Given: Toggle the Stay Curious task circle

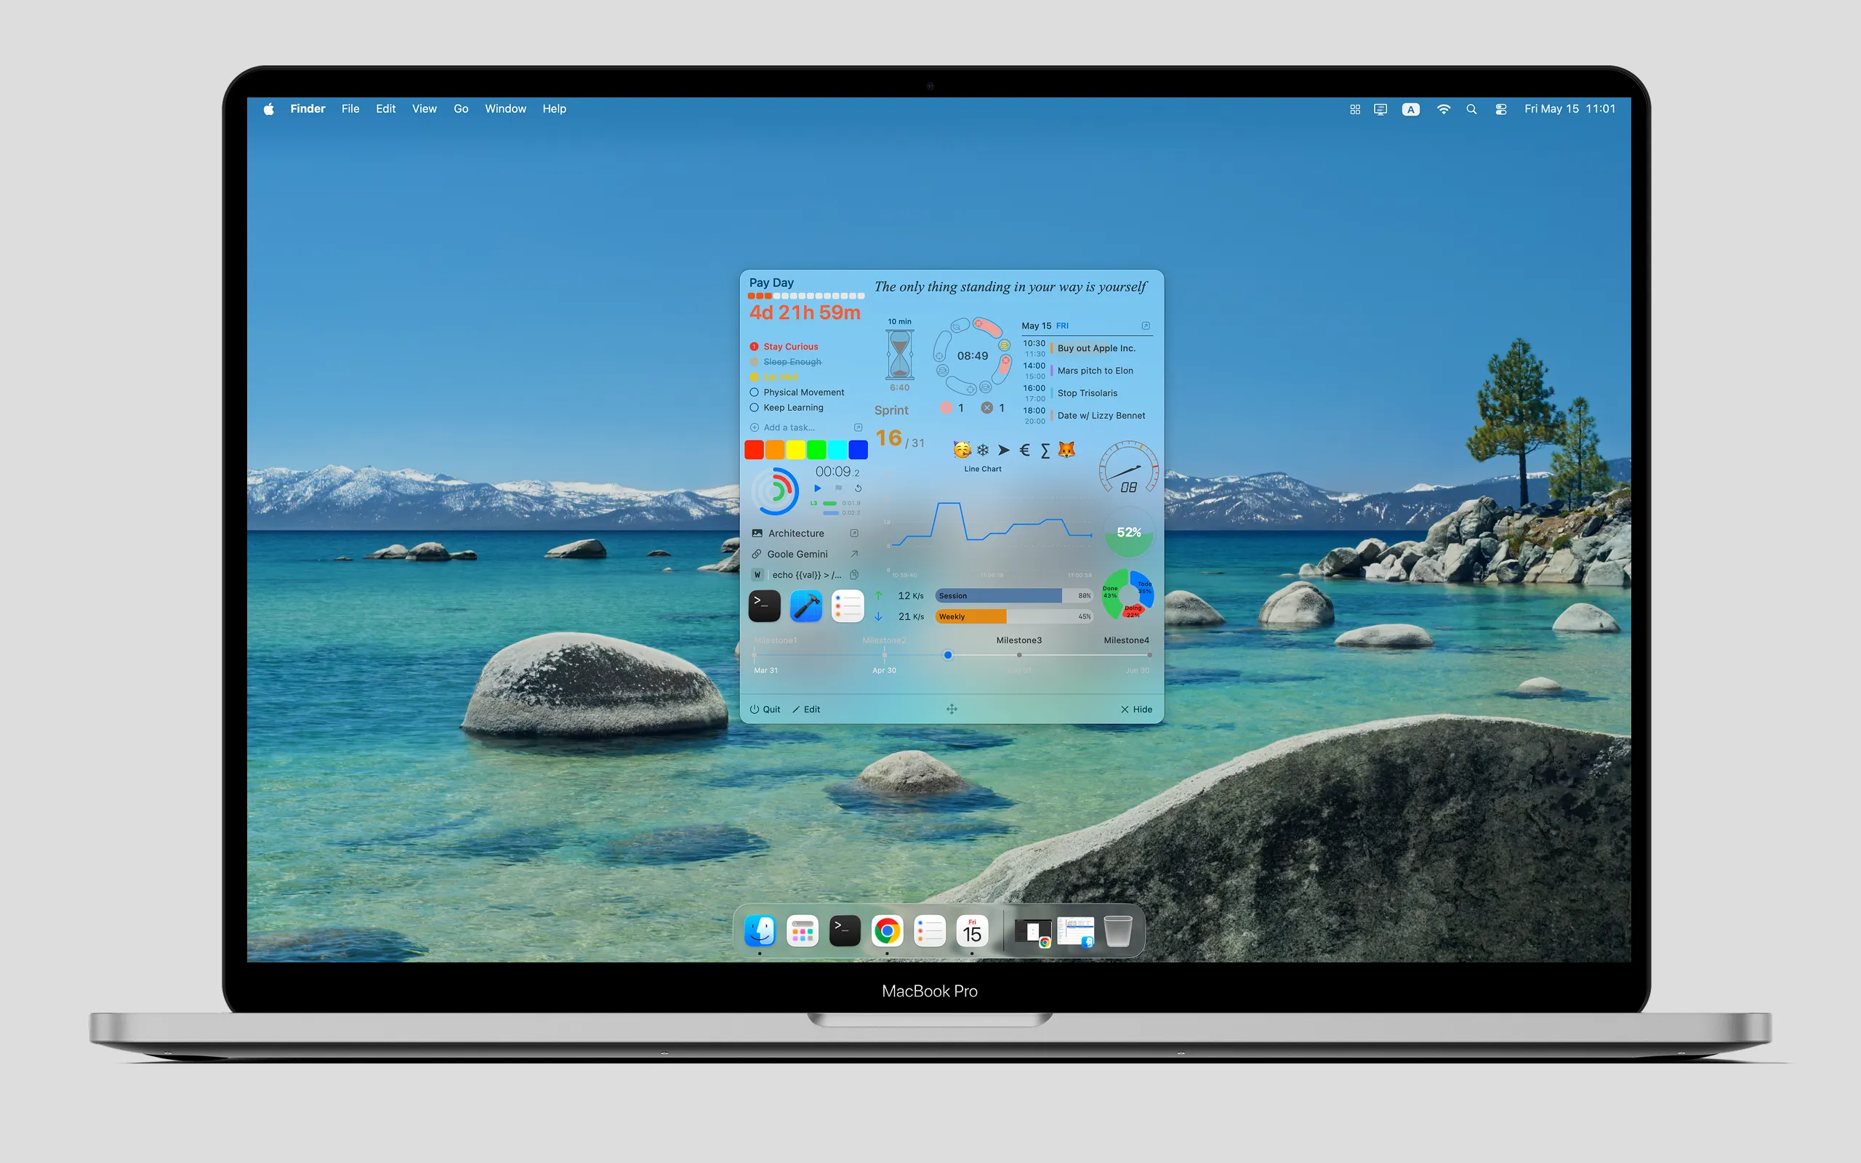Looking at the screenshot, I should 755,347.
